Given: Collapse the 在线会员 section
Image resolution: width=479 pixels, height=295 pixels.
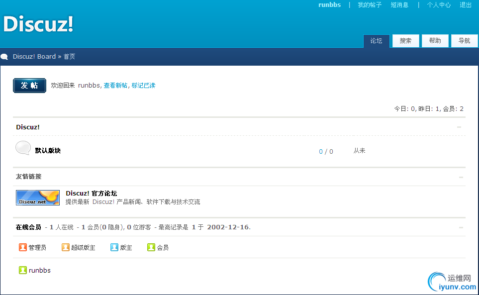Looking at the screenshot, I should (461, 227).
